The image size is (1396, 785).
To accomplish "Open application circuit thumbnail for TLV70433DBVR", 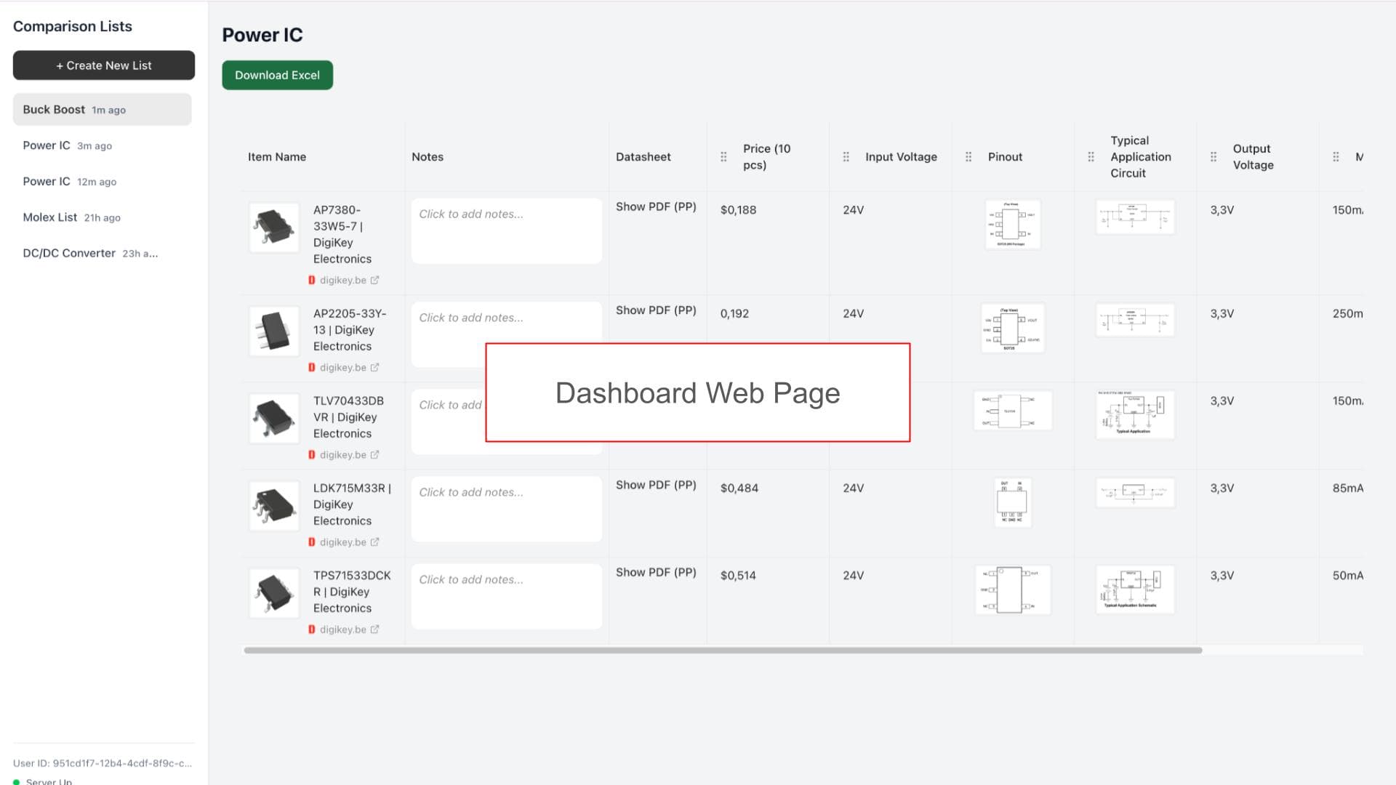I will pos(1134,414).
